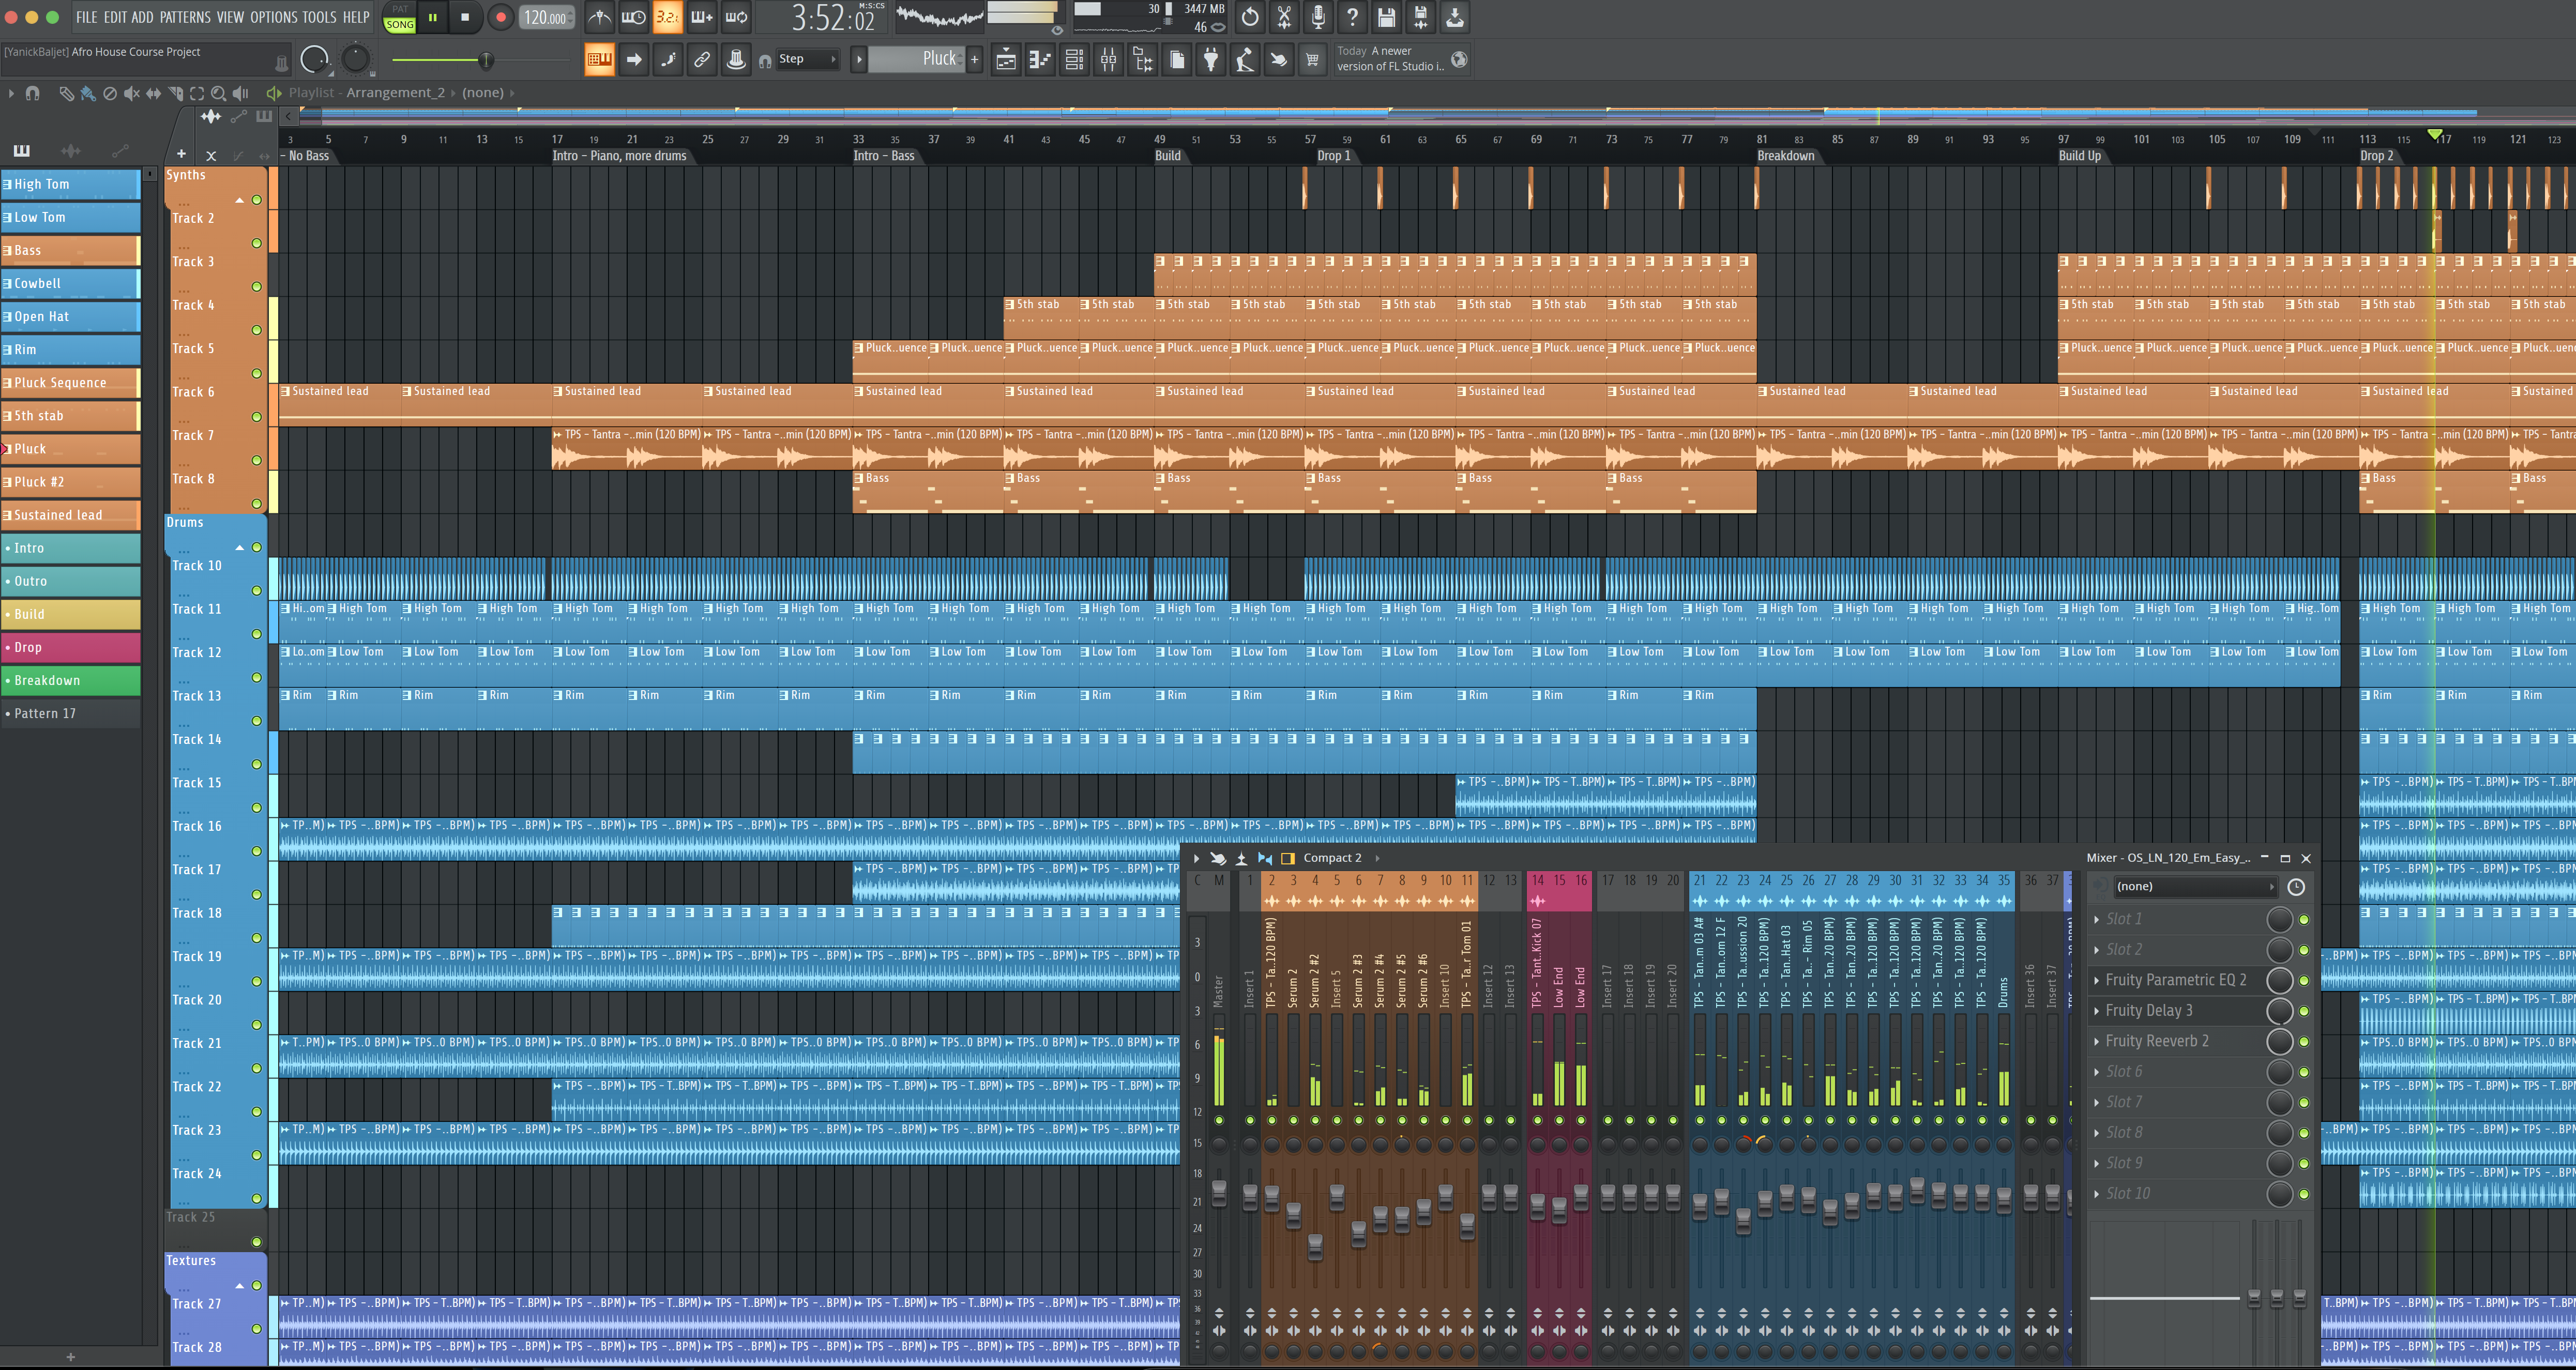The height and width of the screenshot is (1370, 2576).
Task: Open the Channel rack from the toolbar
Action: point(1075,60)
